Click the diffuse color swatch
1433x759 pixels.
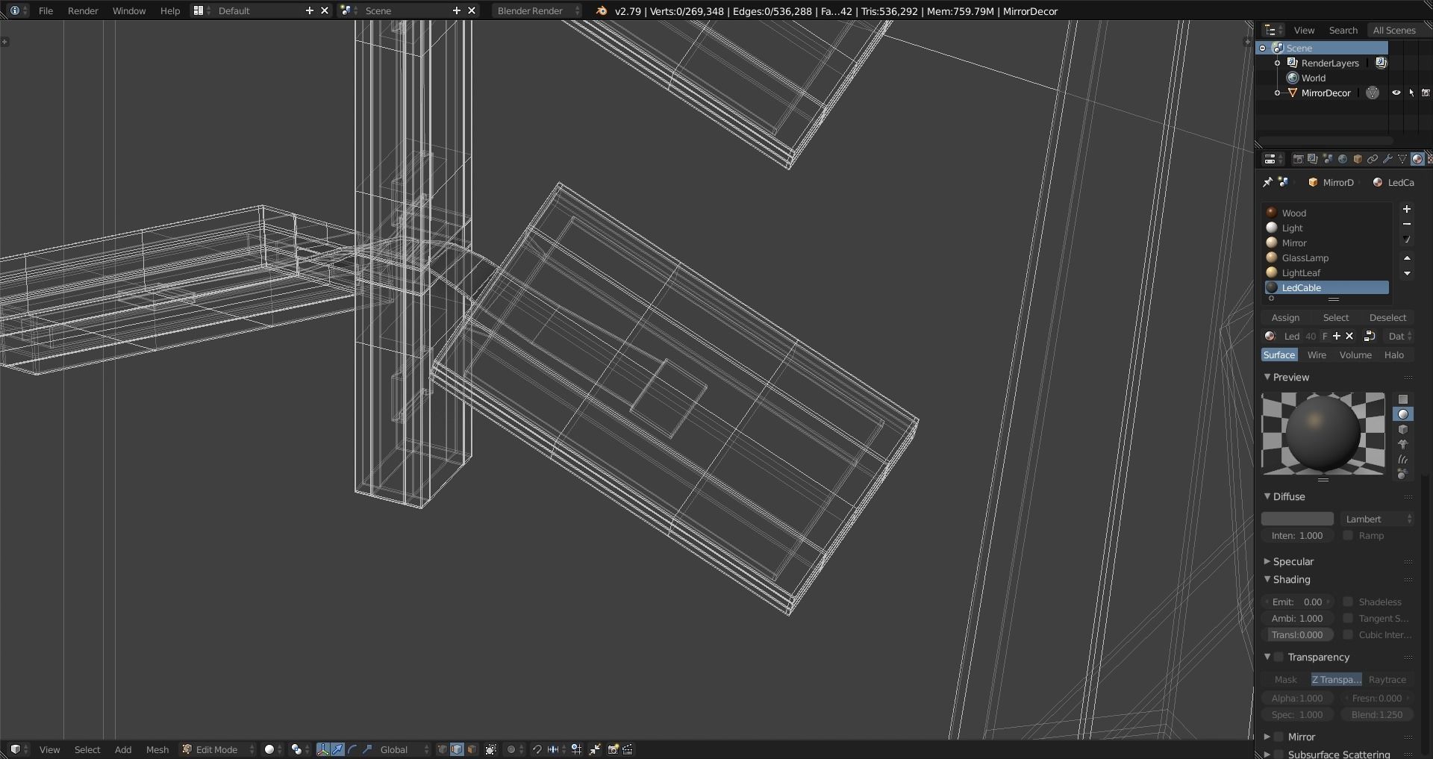1297,519
